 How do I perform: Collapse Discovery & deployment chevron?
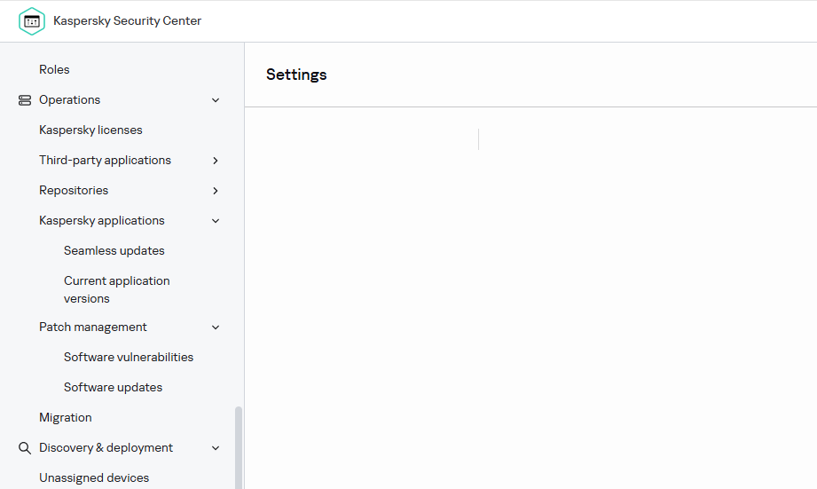pos(216,448)
